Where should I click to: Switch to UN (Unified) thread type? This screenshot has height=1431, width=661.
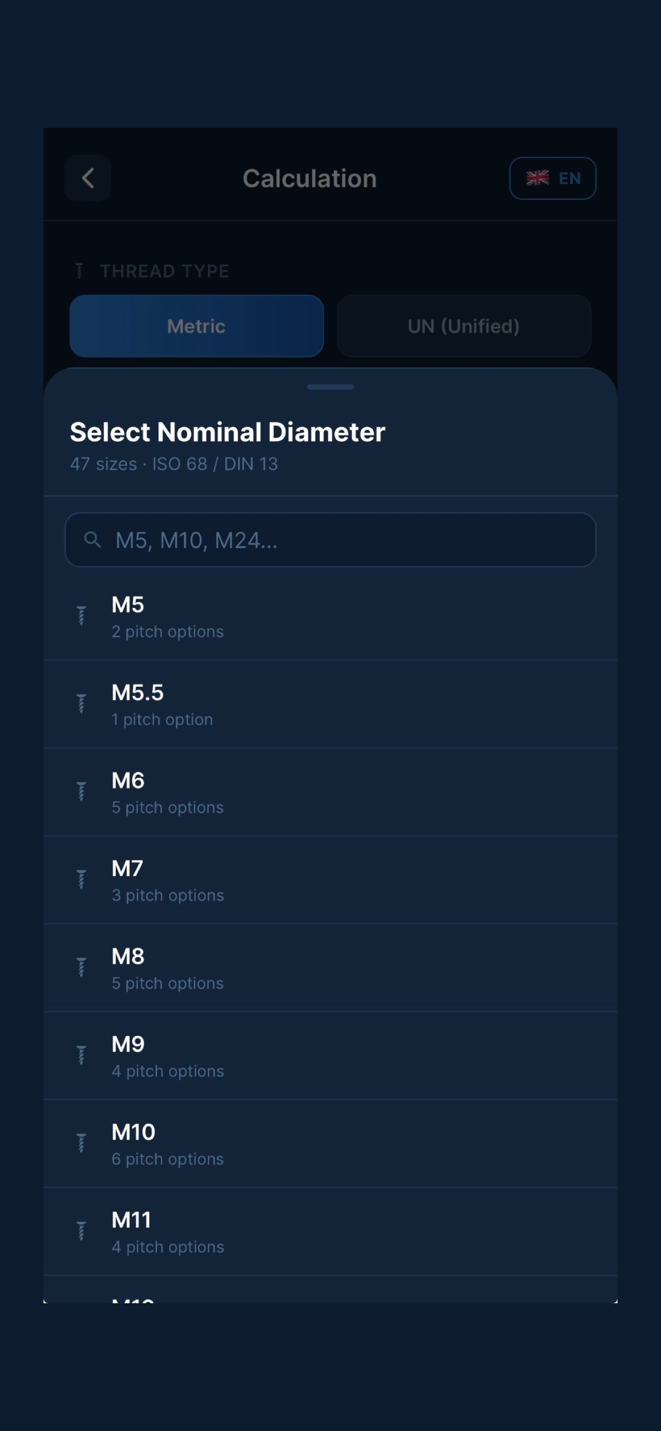[464, 326]
